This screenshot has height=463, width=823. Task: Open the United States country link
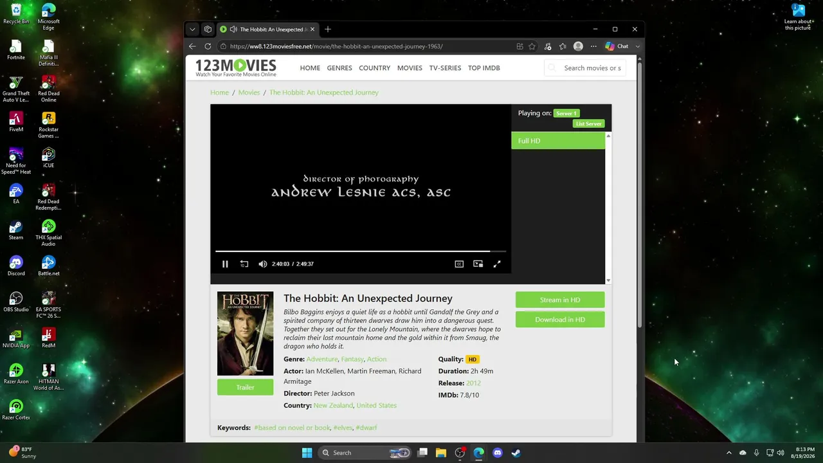click(376, 406)
